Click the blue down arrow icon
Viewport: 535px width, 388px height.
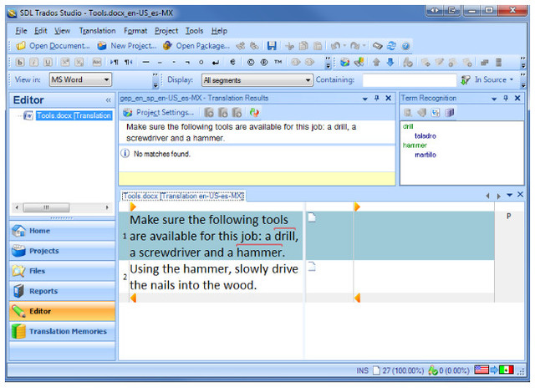390,62
